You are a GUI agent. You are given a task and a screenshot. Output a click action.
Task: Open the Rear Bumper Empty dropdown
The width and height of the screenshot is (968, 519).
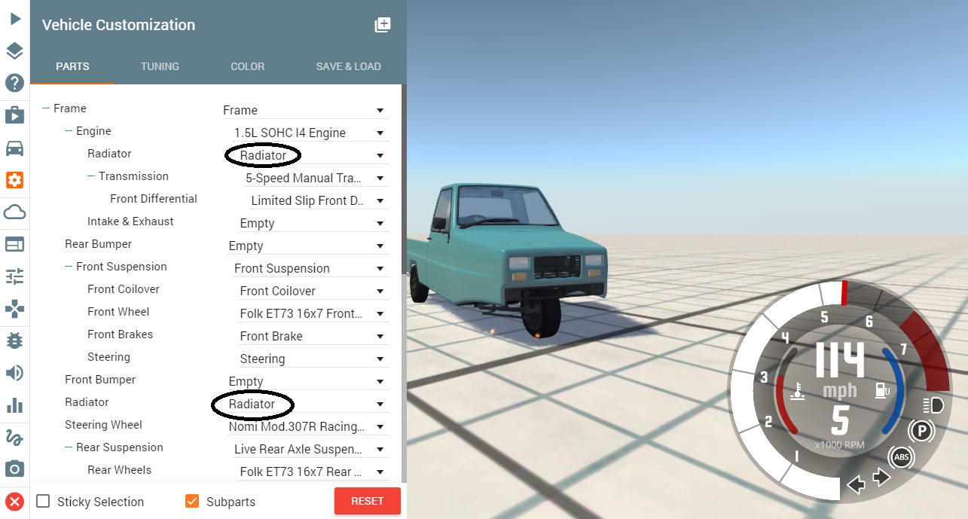pos(308,246)
